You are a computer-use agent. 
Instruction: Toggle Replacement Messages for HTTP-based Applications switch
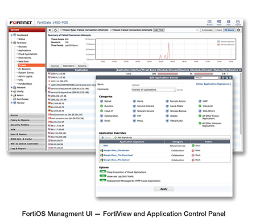[103, 180]
